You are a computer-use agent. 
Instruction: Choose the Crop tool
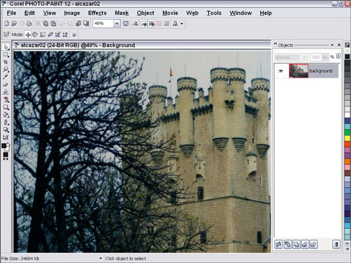pyautogui.click(x=6, y=62)
